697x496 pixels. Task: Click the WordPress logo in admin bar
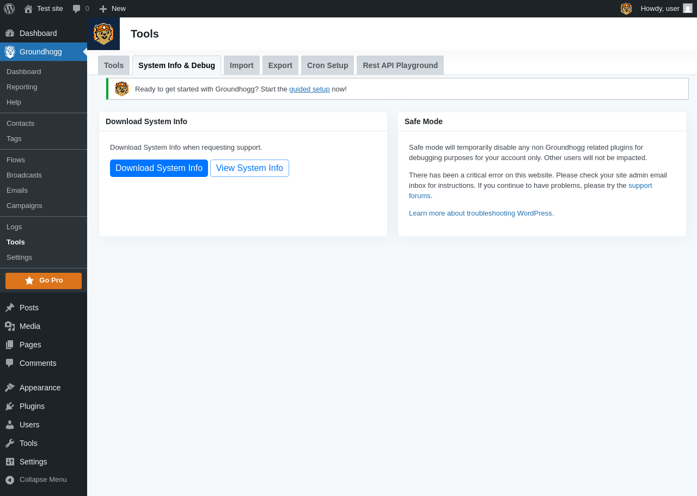pyautogui.click(x=9, y=9)
